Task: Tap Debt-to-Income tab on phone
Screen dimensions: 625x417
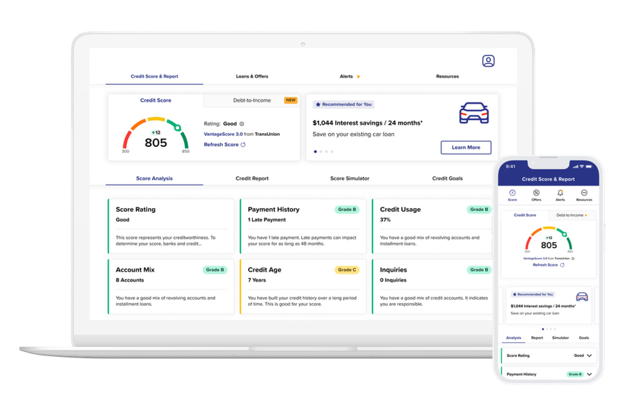Action: click(x=572, y=215)
